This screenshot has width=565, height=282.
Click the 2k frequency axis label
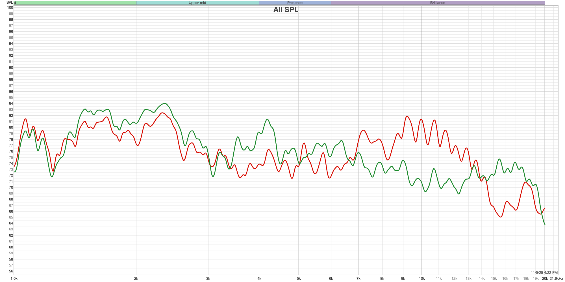136,279
